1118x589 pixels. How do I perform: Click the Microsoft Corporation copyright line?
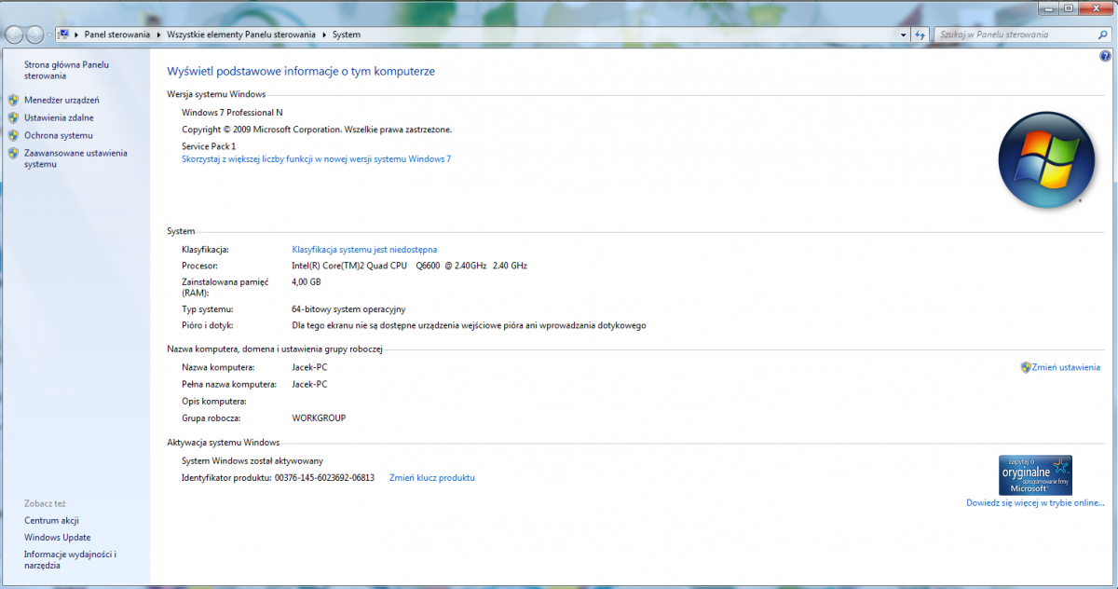(x=317, y=130)
